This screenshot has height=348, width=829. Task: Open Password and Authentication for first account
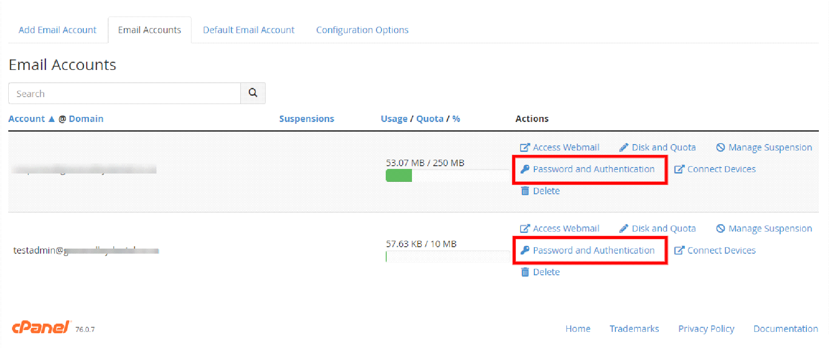click(x=593, y=169)
